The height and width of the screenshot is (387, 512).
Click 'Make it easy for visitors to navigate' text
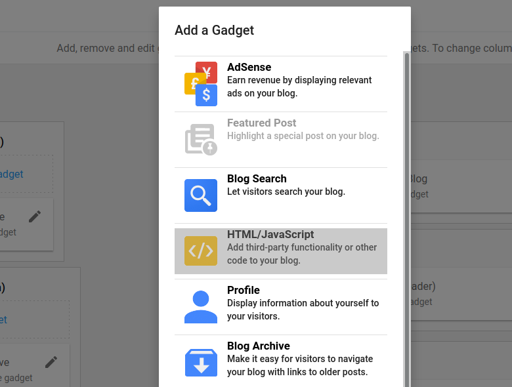tap(300, 365)
